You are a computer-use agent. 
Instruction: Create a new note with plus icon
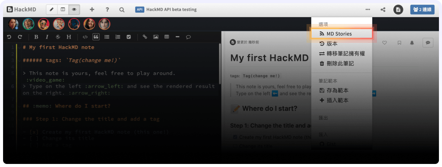pyautogui.click(x=92, y=9)
